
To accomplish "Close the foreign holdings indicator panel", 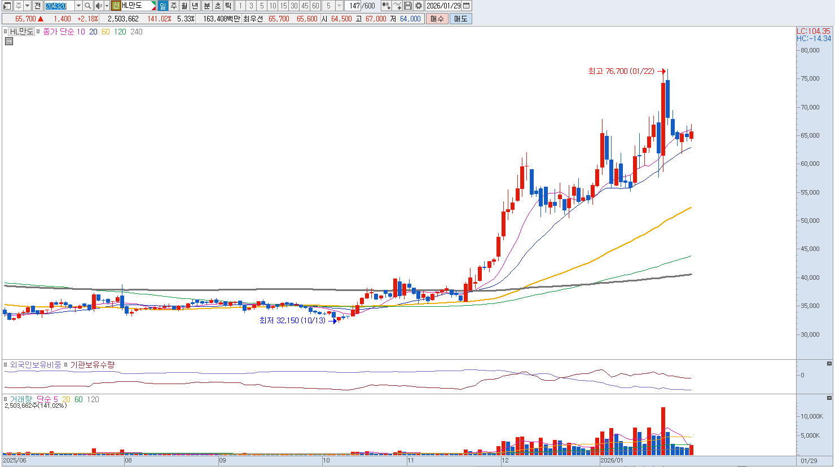I will [x=829, y=364].
